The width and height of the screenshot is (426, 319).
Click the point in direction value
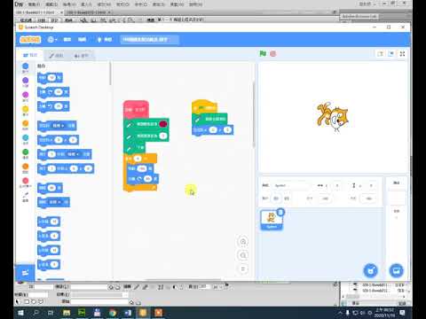[x=51, y=188]
